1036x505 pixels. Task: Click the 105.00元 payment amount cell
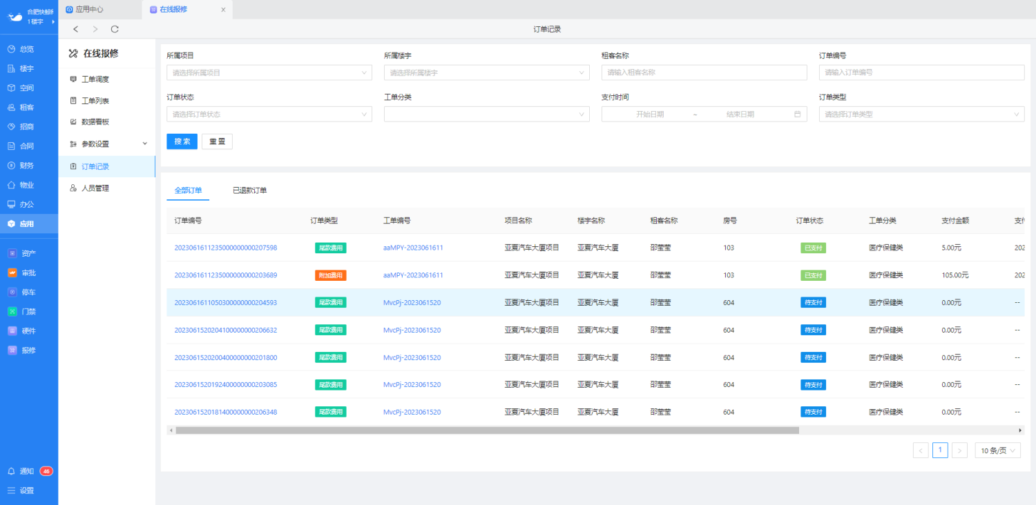pyautogui.click(x=955, y=275)
